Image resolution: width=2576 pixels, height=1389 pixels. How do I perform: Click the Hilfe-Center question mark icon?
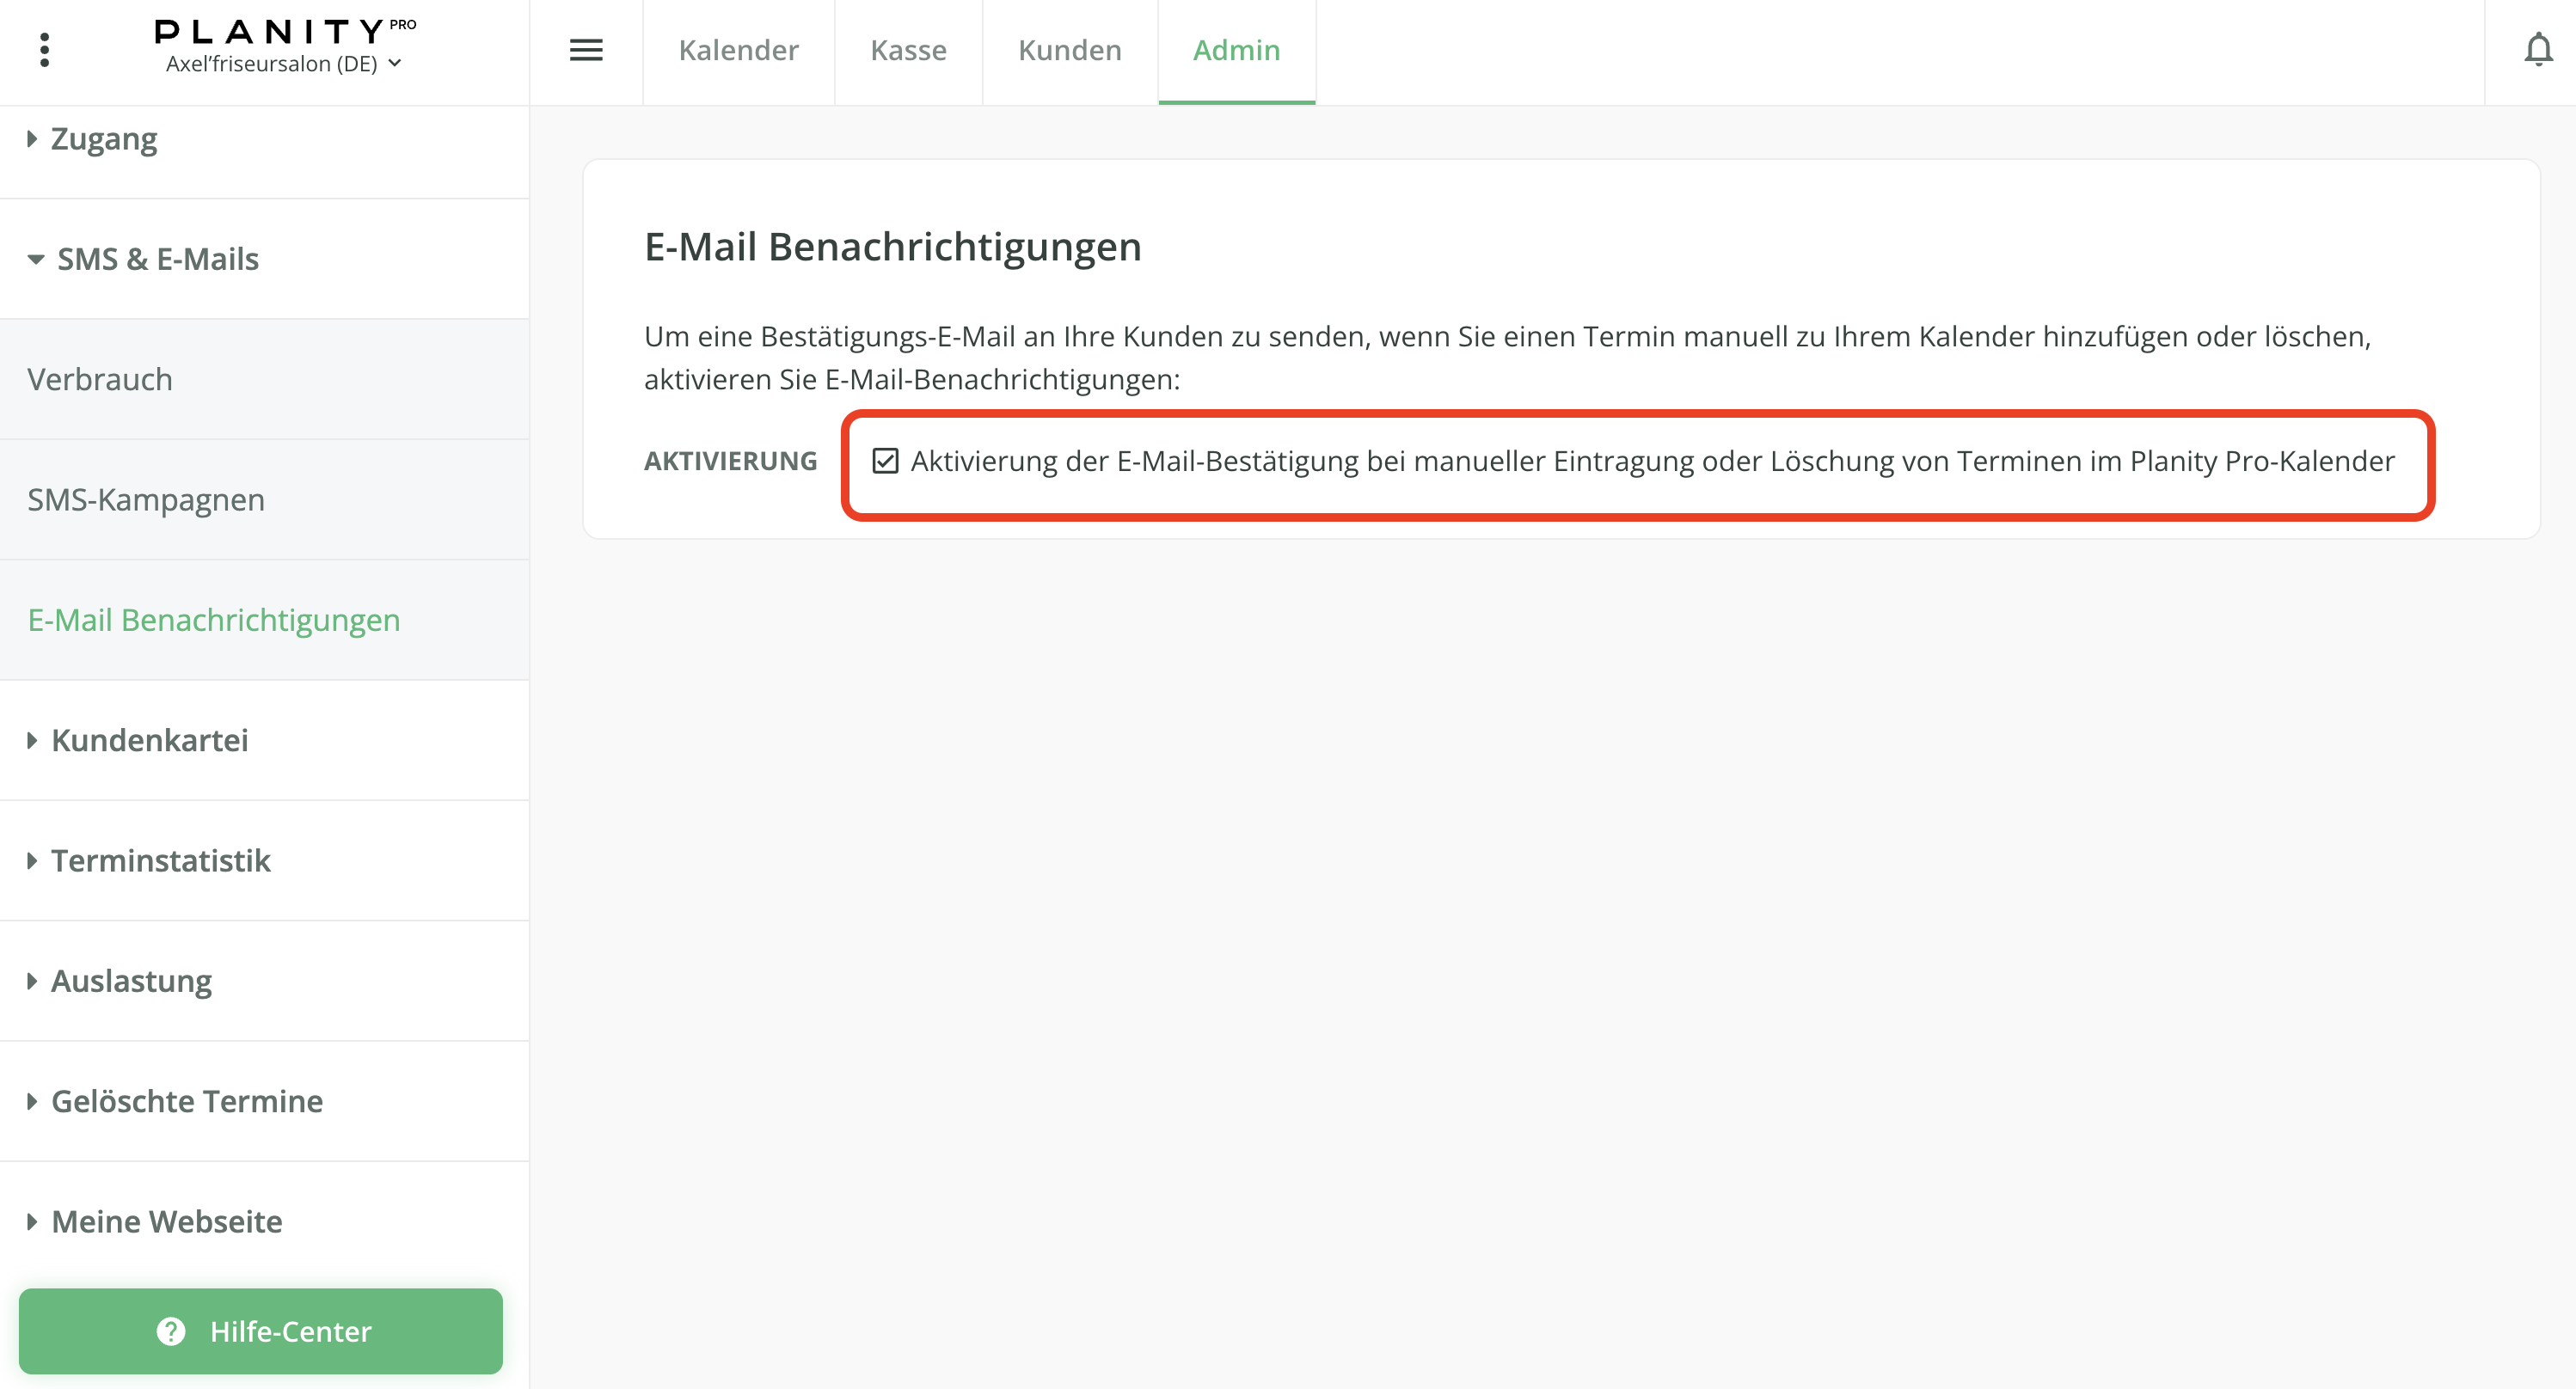(171, 1331)
